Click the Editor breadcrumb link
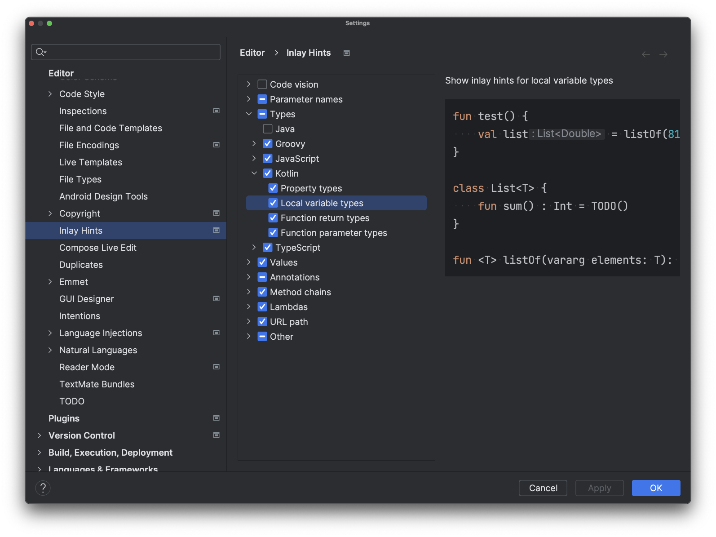 (x=252, y=53)
